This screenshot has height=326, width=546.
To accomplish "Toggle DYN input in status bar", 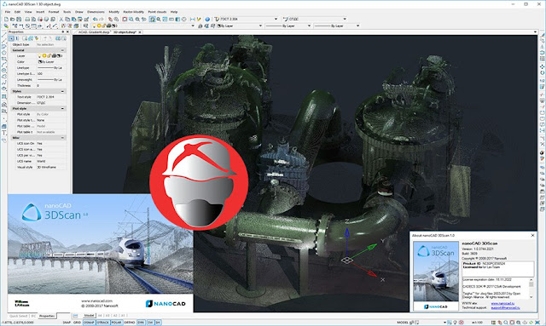I will tap(141, 323).
